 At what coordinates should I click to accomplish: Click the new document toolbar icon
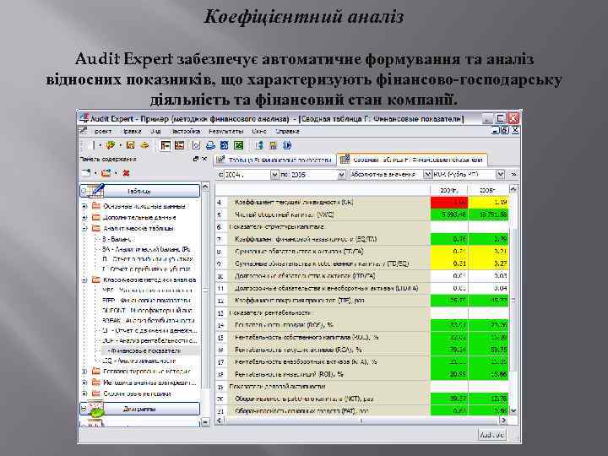pos(91,145)
